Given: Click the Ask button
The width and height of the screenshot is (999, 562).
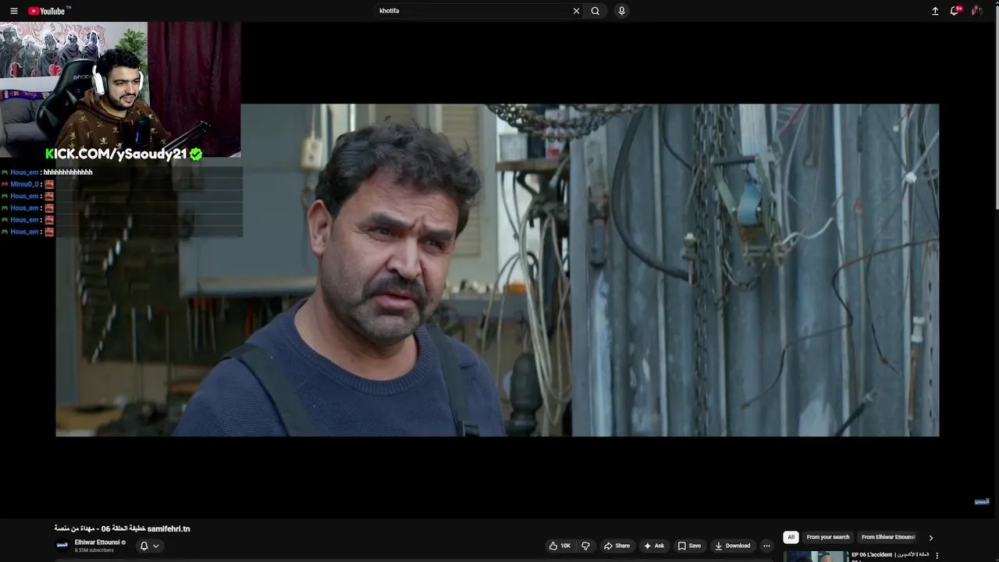Looking at the screenshot, I should pyautogui.click(x=654, y=546).
